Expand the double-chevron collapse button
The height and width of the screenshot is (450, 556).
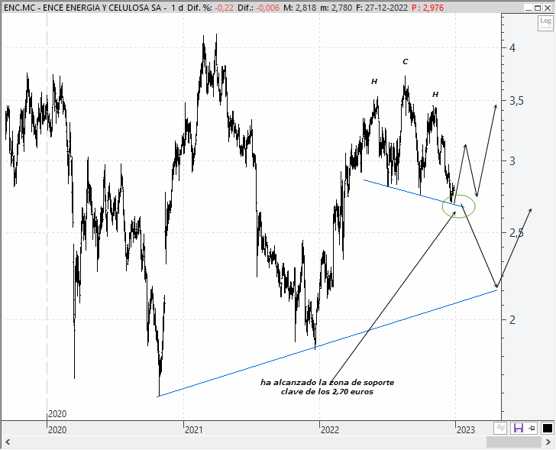point(501,428)
